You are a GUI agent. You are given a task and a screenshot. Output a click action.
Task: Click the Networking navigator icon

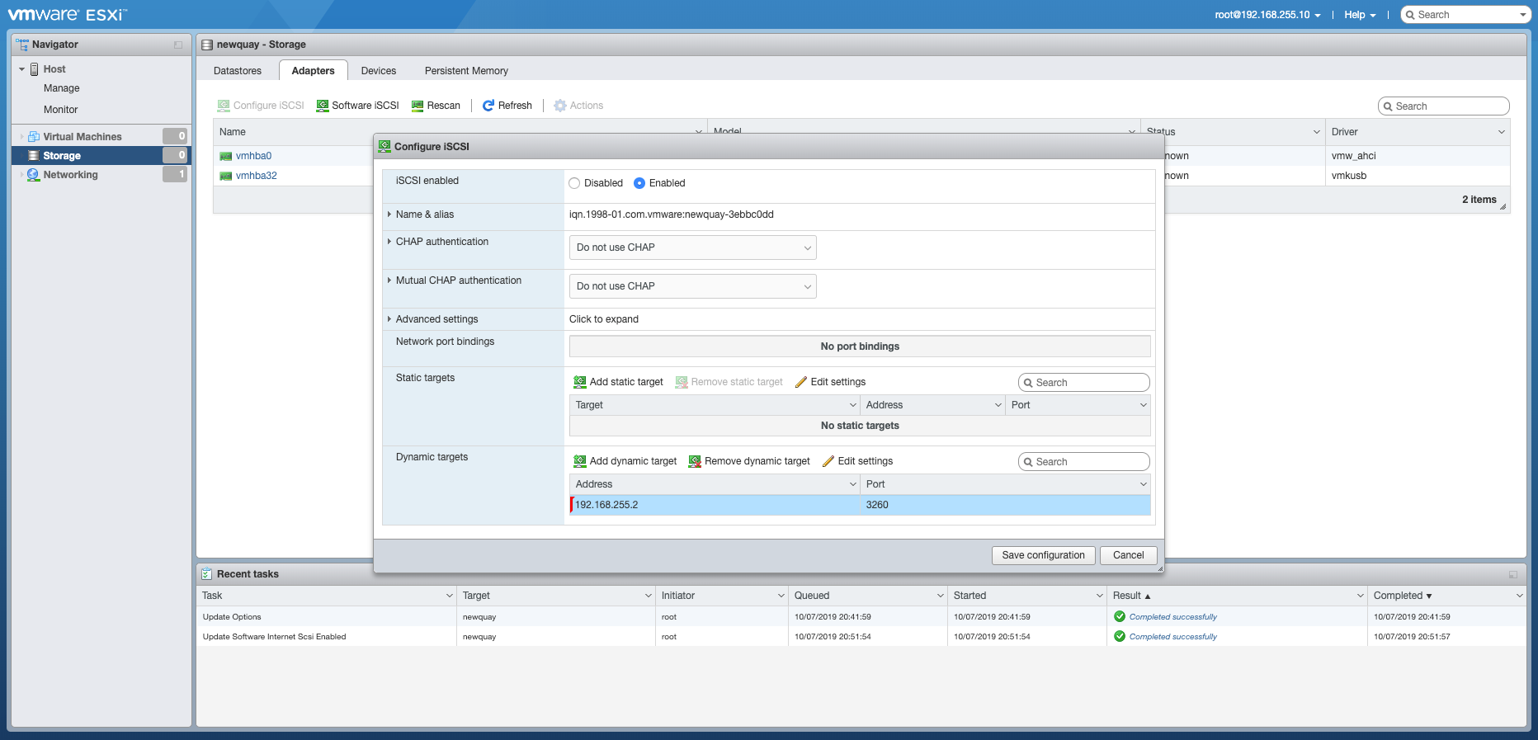(34, 175)
